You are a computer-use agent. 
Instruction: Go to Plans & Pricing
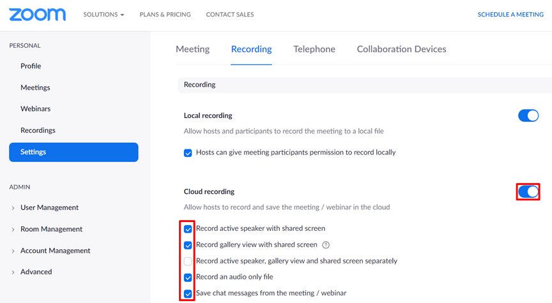coord(165,15)
